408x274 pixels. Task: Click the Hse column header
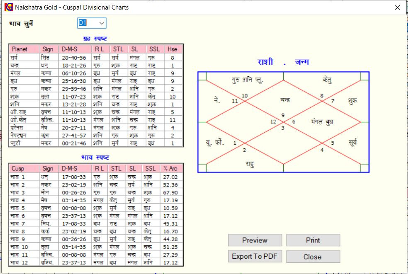coord(172,49)
